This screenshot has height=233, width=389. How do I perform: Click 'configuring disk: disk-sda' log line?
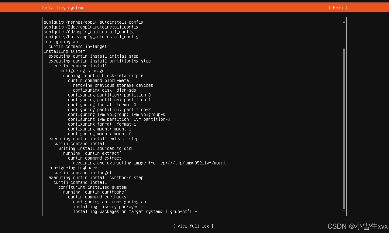[x=105, y=90]
